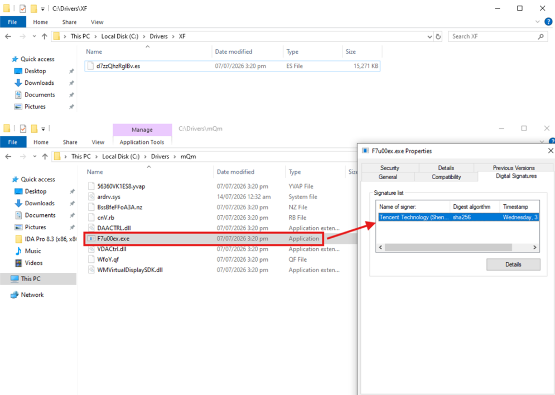555x395 pixels.
Task: Open Application Tools tab in mQm window
Action: click(142, 142)
